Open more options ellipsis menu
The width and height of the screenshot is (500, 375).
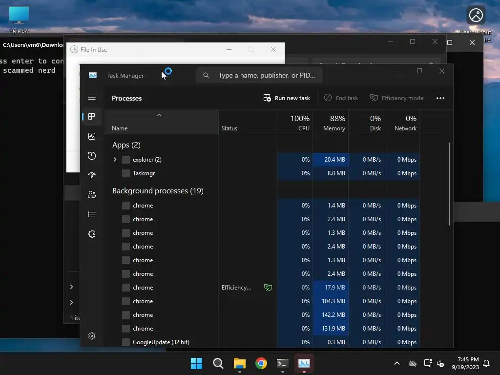(440, 98)
